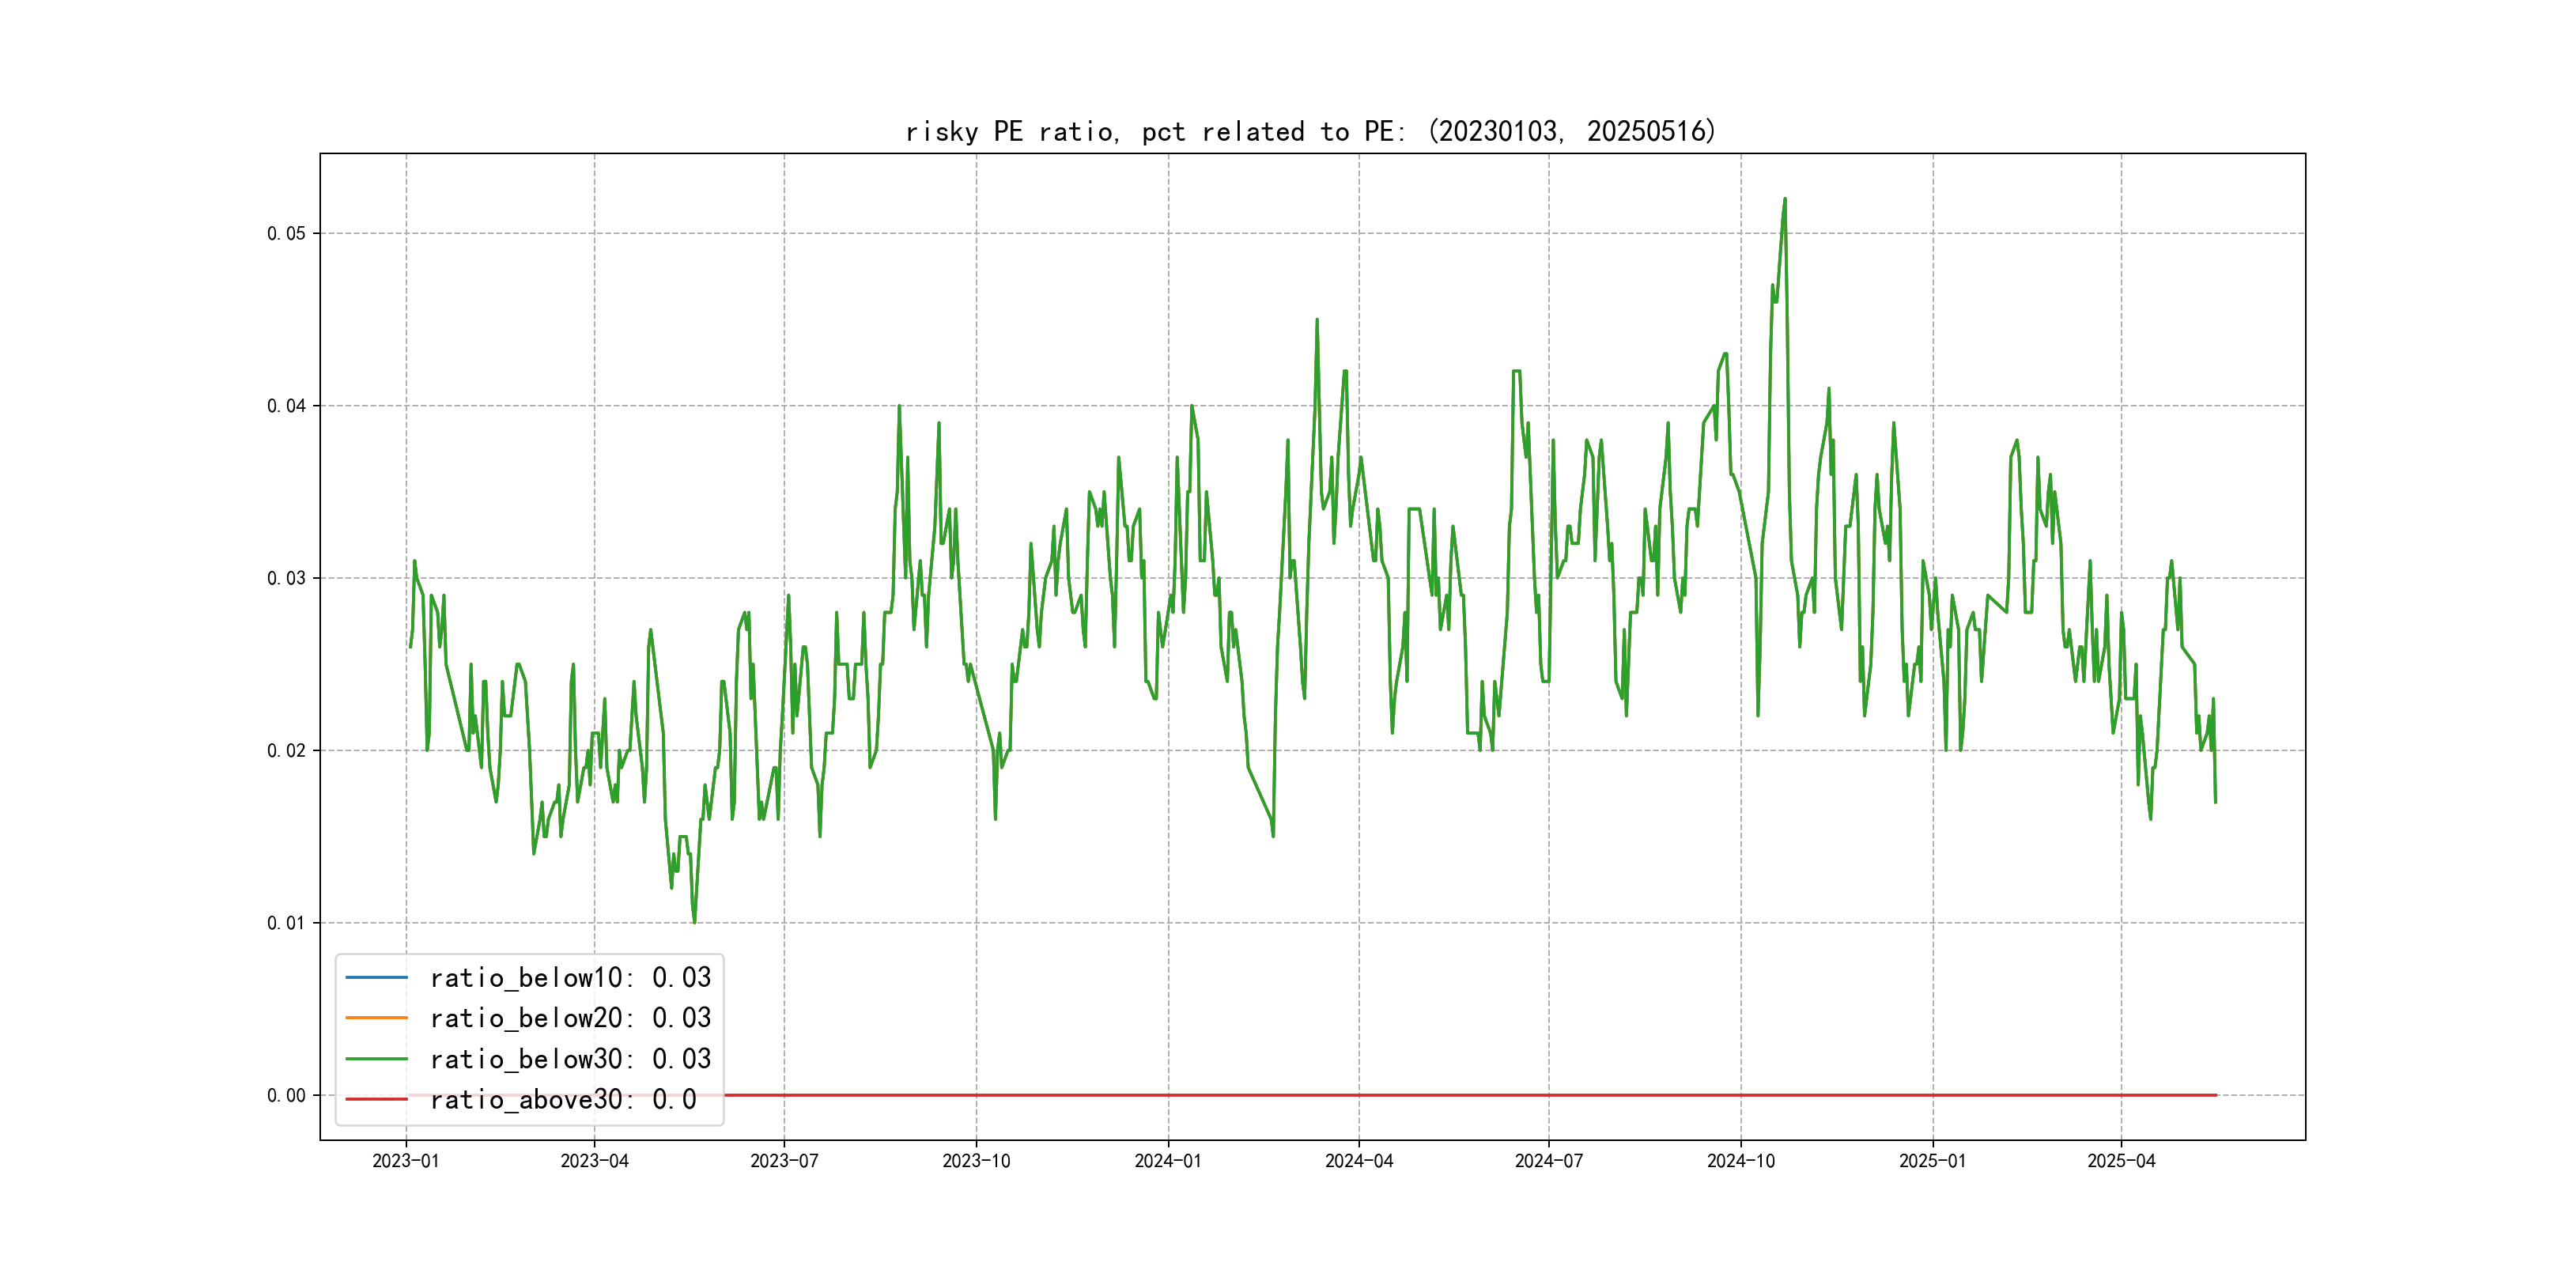The height and width of the screenshot is (1281, 2562).
Task: Click the 2023-01 x-axis tick label
Action: coord(406,1161)
